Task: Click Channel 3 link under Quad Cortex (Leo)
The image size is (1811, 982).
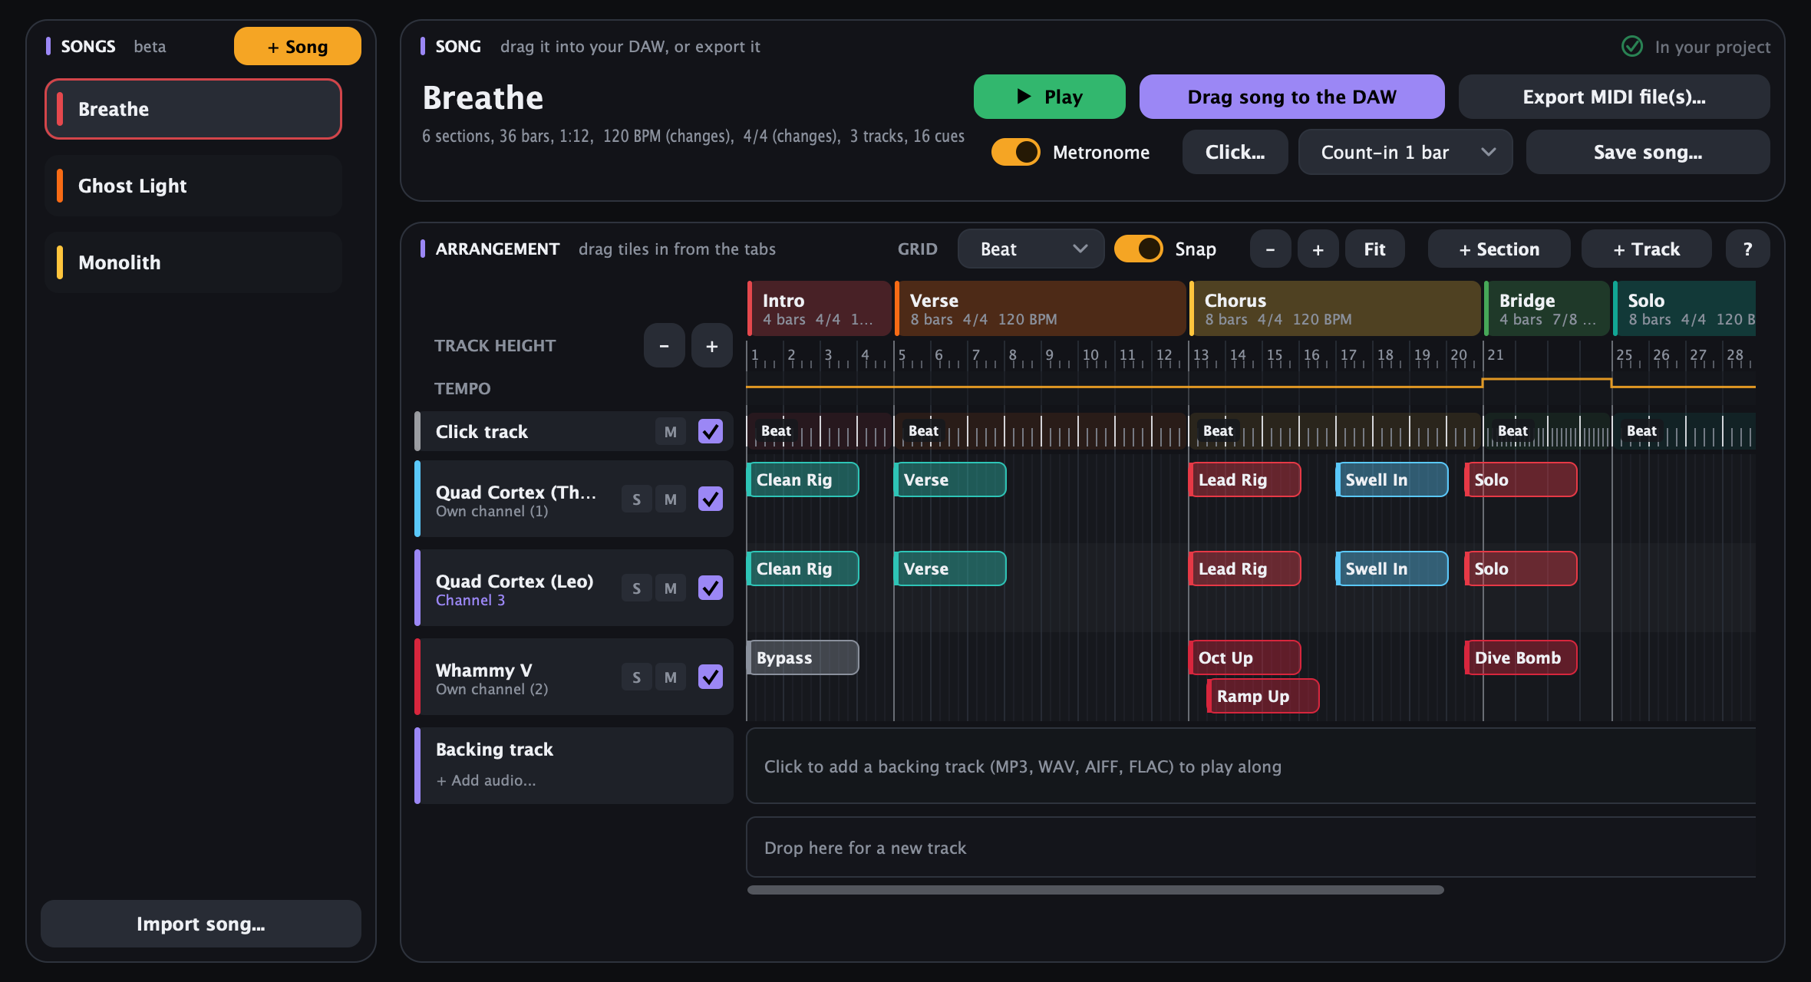Action: click(470, 600)
